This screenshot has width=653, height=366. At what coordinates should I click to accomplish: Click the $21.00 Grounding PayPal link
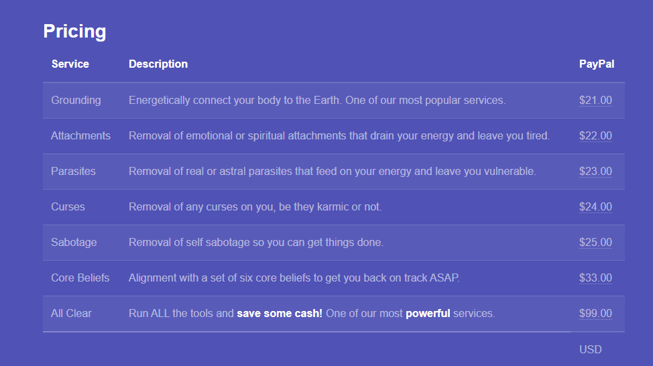coord(595,101)
